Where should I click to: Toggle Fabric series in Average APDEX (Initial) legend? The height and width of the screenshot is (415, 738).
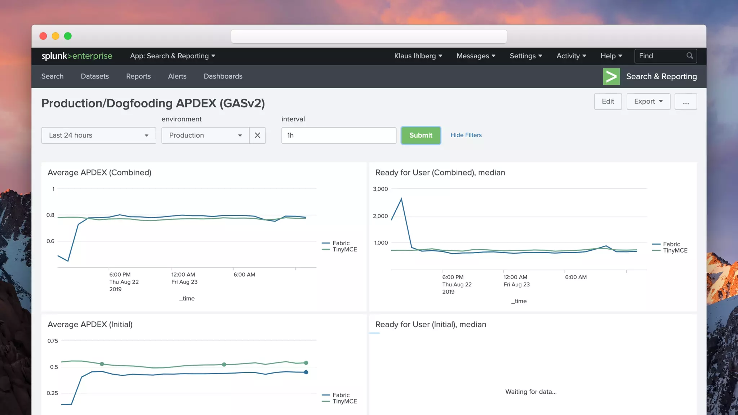(340, 395)
